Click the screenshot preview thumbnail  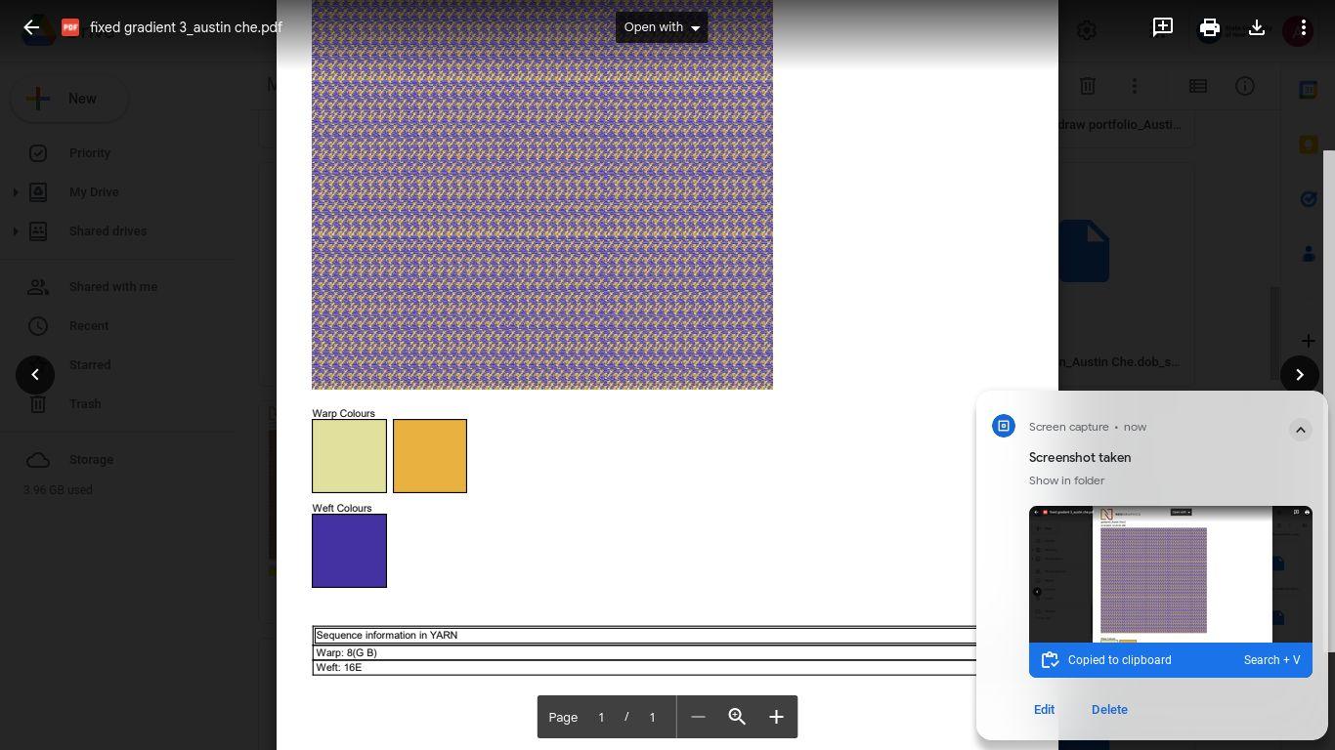(x=1171, y=574)
